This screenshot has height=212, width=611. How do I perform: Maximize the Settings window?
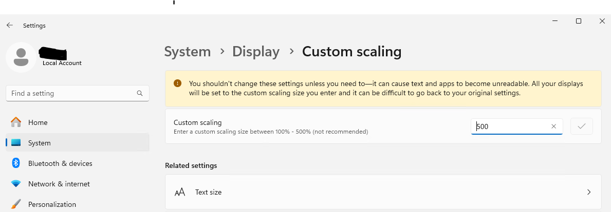coord(579,21)
